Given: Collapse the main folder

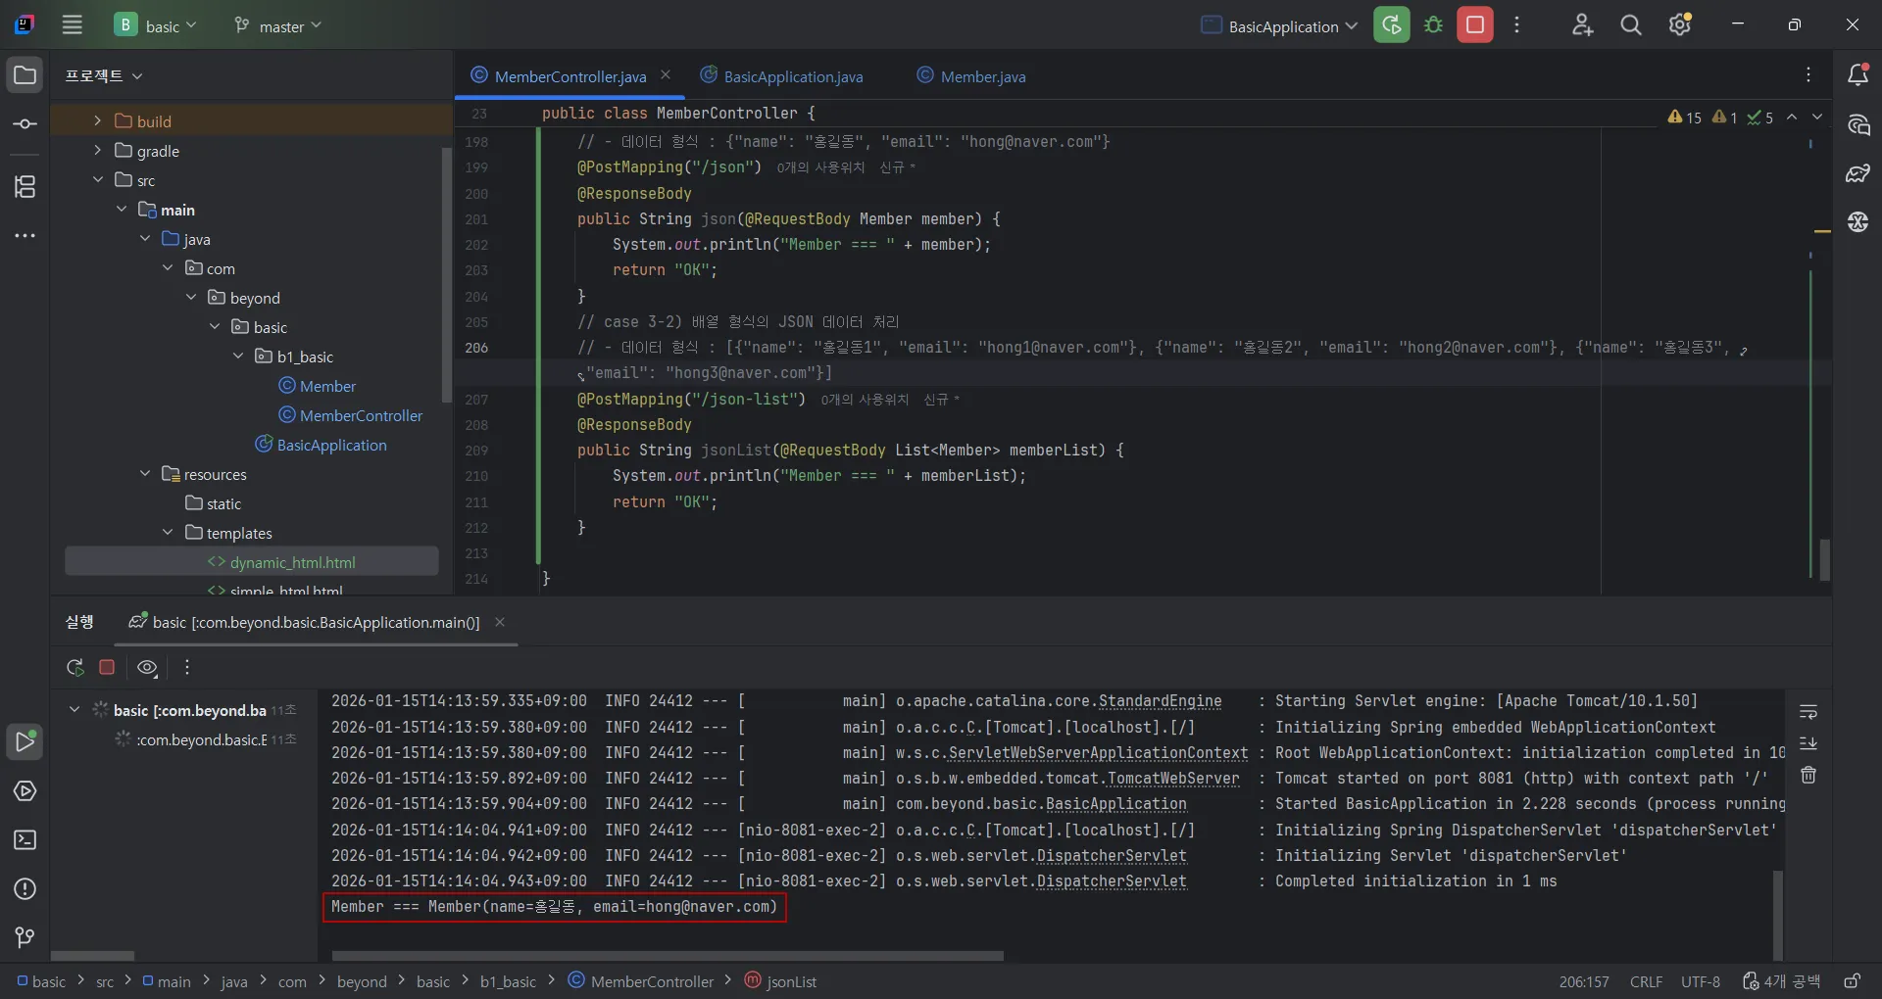Looking at the screenshot, I should tap(122, 209).
